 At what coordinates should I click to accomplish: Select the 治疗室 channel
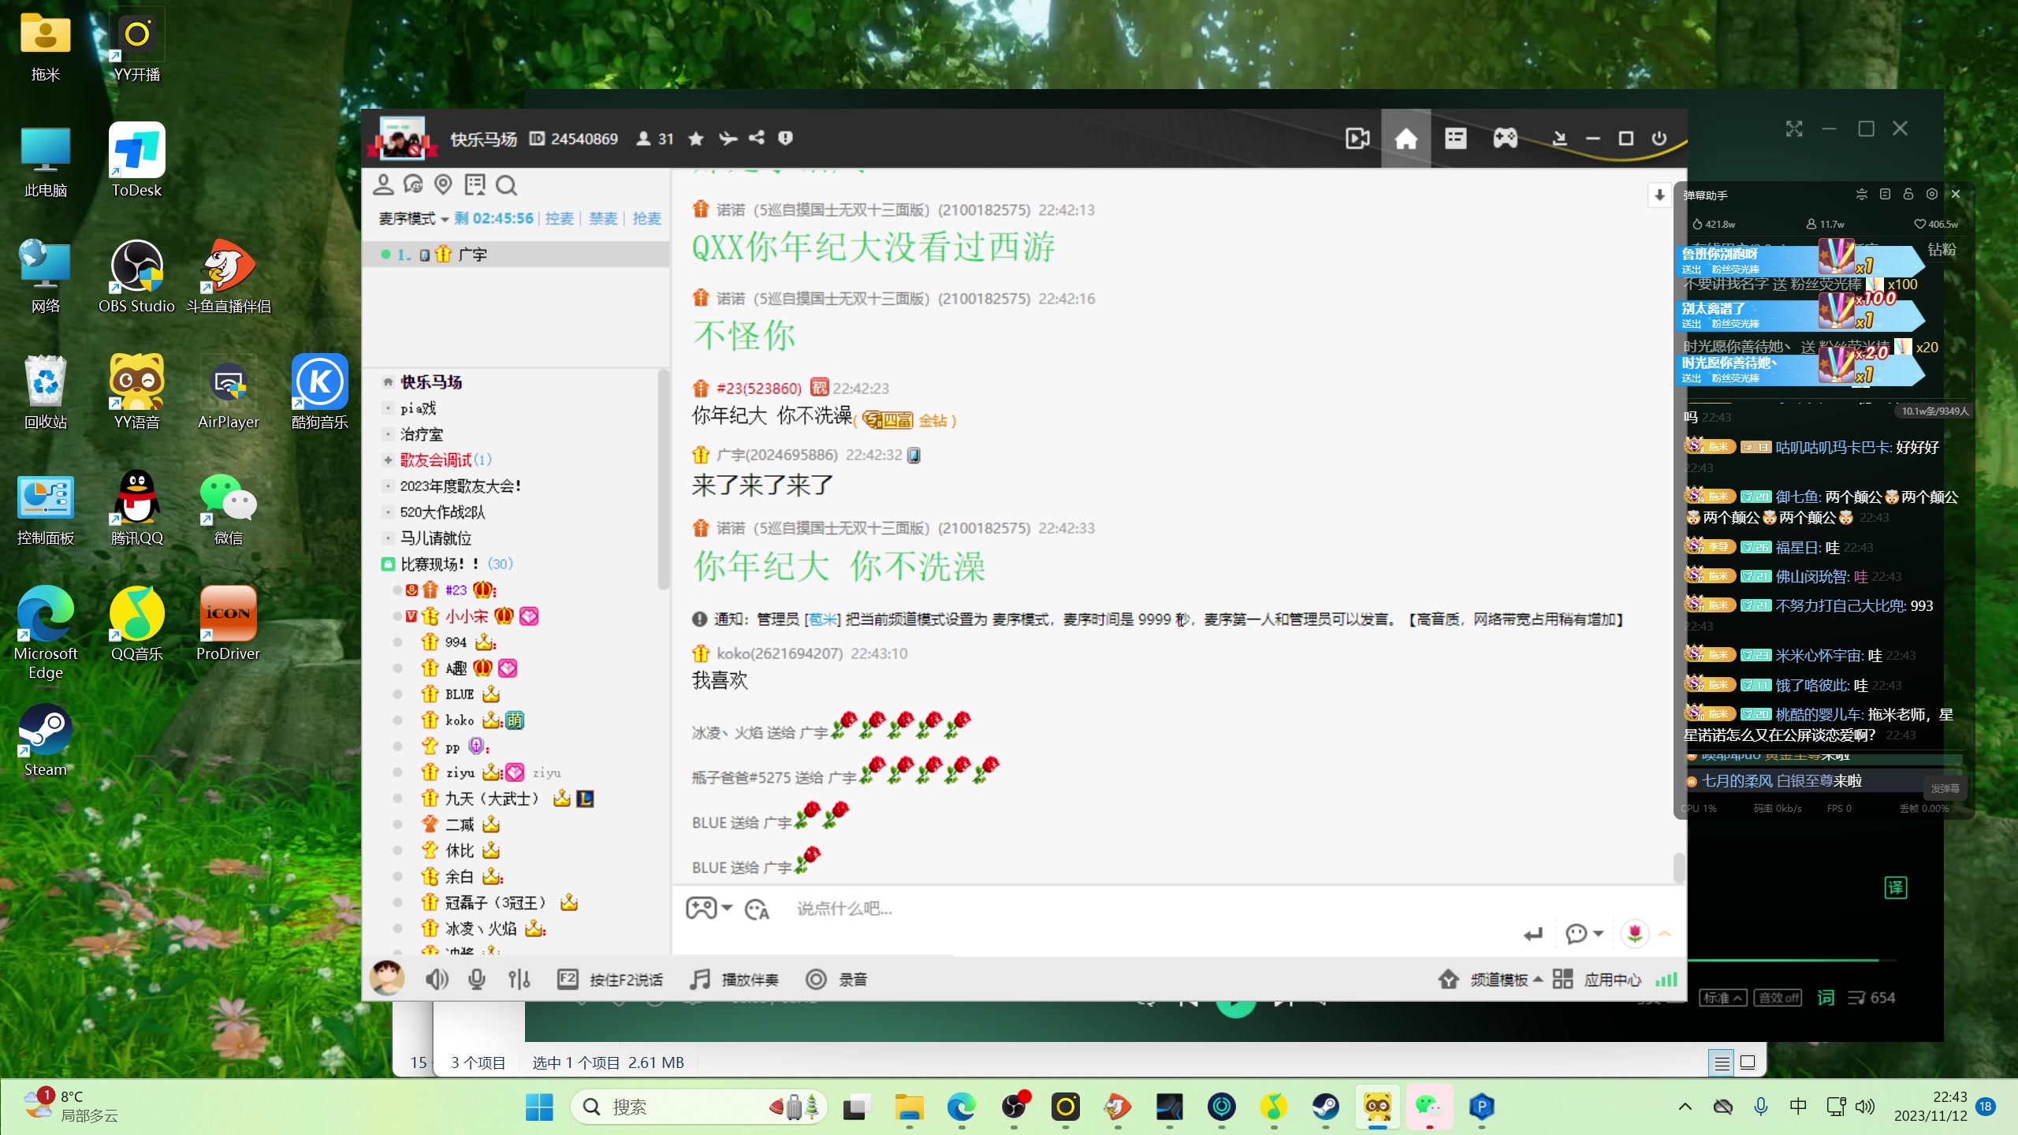click(x=422, y=434)
